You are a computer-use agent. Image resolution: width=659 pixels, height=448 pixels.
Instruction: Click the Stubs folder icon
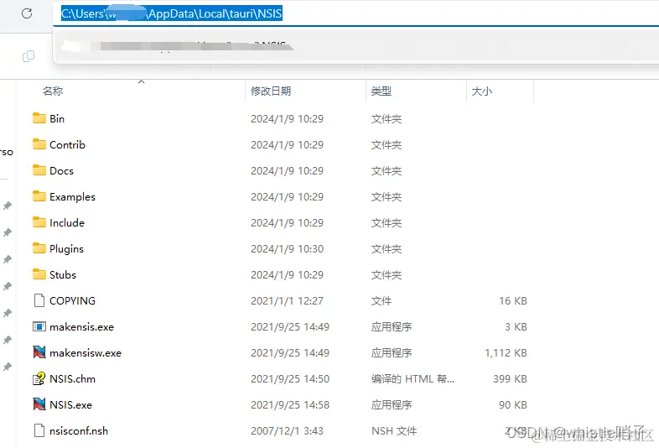pyautogui.click(x=39, y=274)
